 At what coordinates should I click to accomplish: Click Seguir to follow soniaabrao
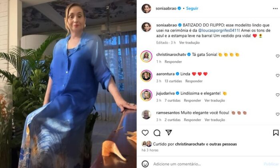[x=192, y=8]
